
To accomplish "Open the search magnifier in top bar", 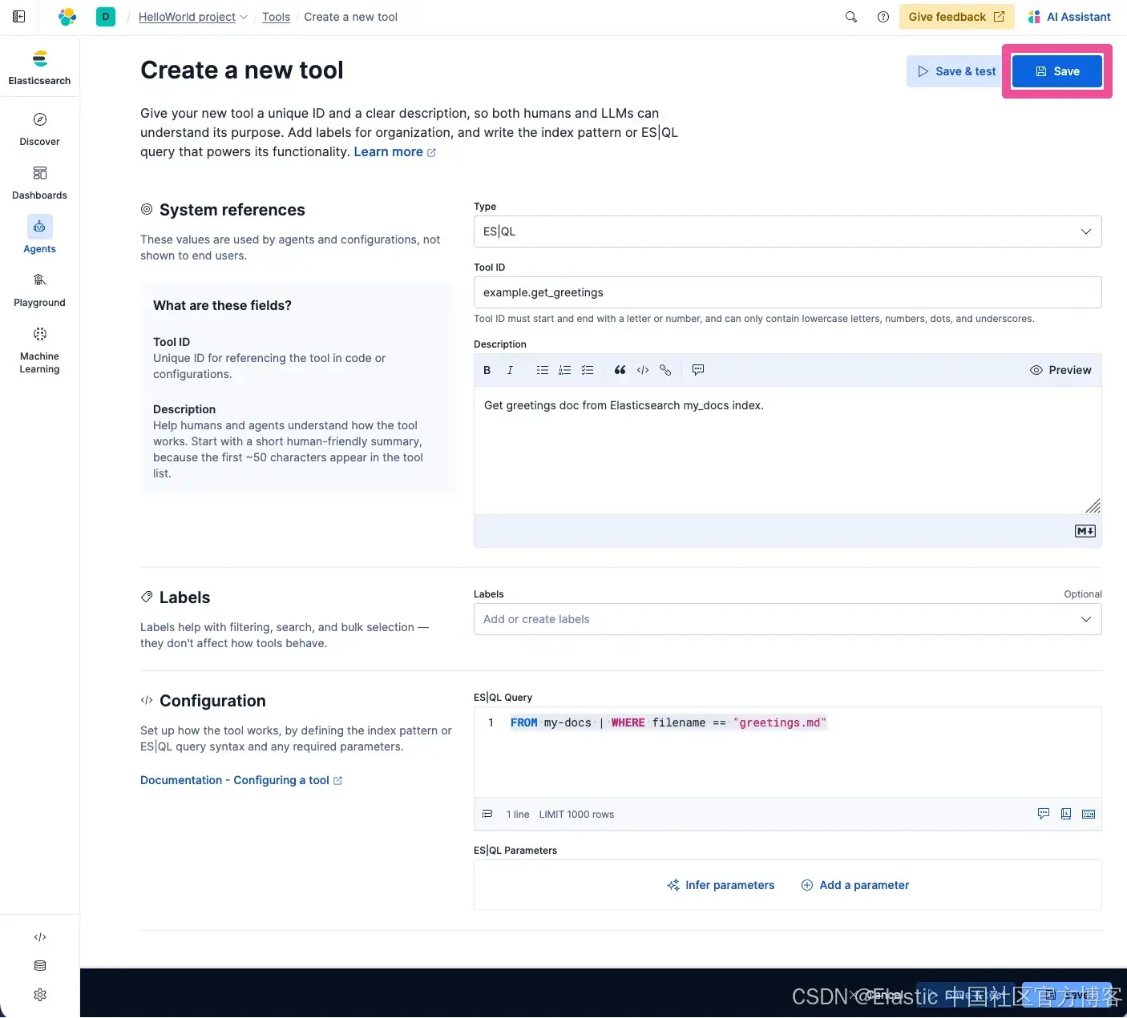I will point(851,17).
